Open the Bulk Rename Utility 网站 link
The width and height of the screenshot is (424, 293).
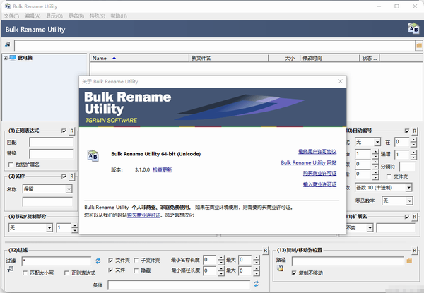[x=308, y=162]
